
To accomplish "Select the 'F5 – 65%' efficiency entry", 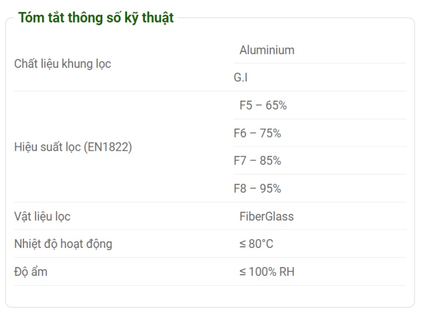I will pos(263,106).
